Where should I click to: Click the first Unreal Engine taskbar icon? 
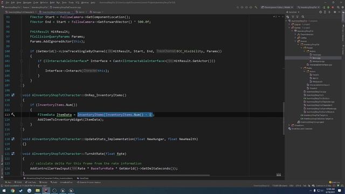[63, 190]
